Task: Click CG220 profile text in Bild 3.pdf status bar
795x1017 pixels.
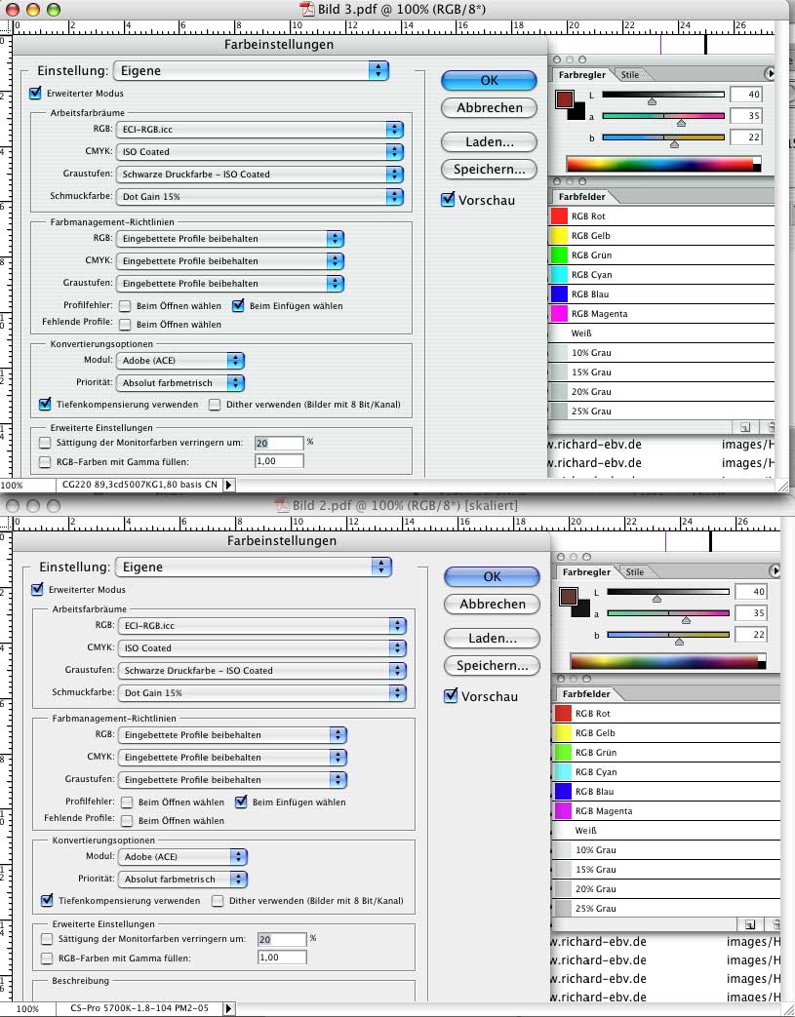Action: coord(139,485)
